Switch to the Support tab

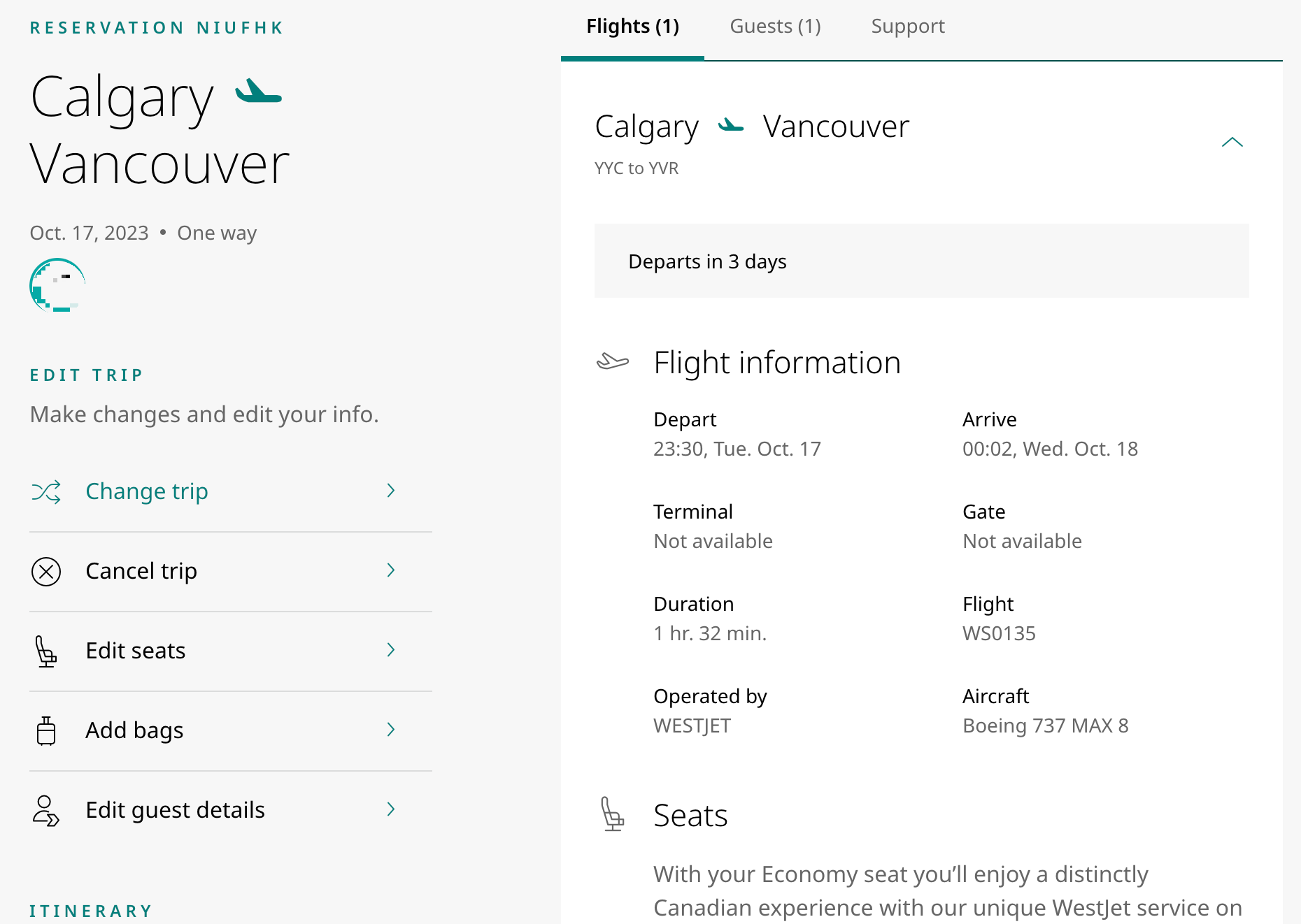pos(907,26)
